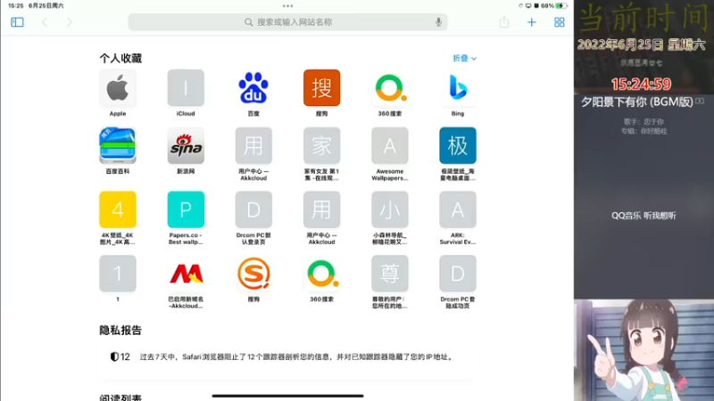The height and width of the screenshot is (401, 714).
Task: Open the first-row 360搜索 favorite
Action: pos(389,93)
